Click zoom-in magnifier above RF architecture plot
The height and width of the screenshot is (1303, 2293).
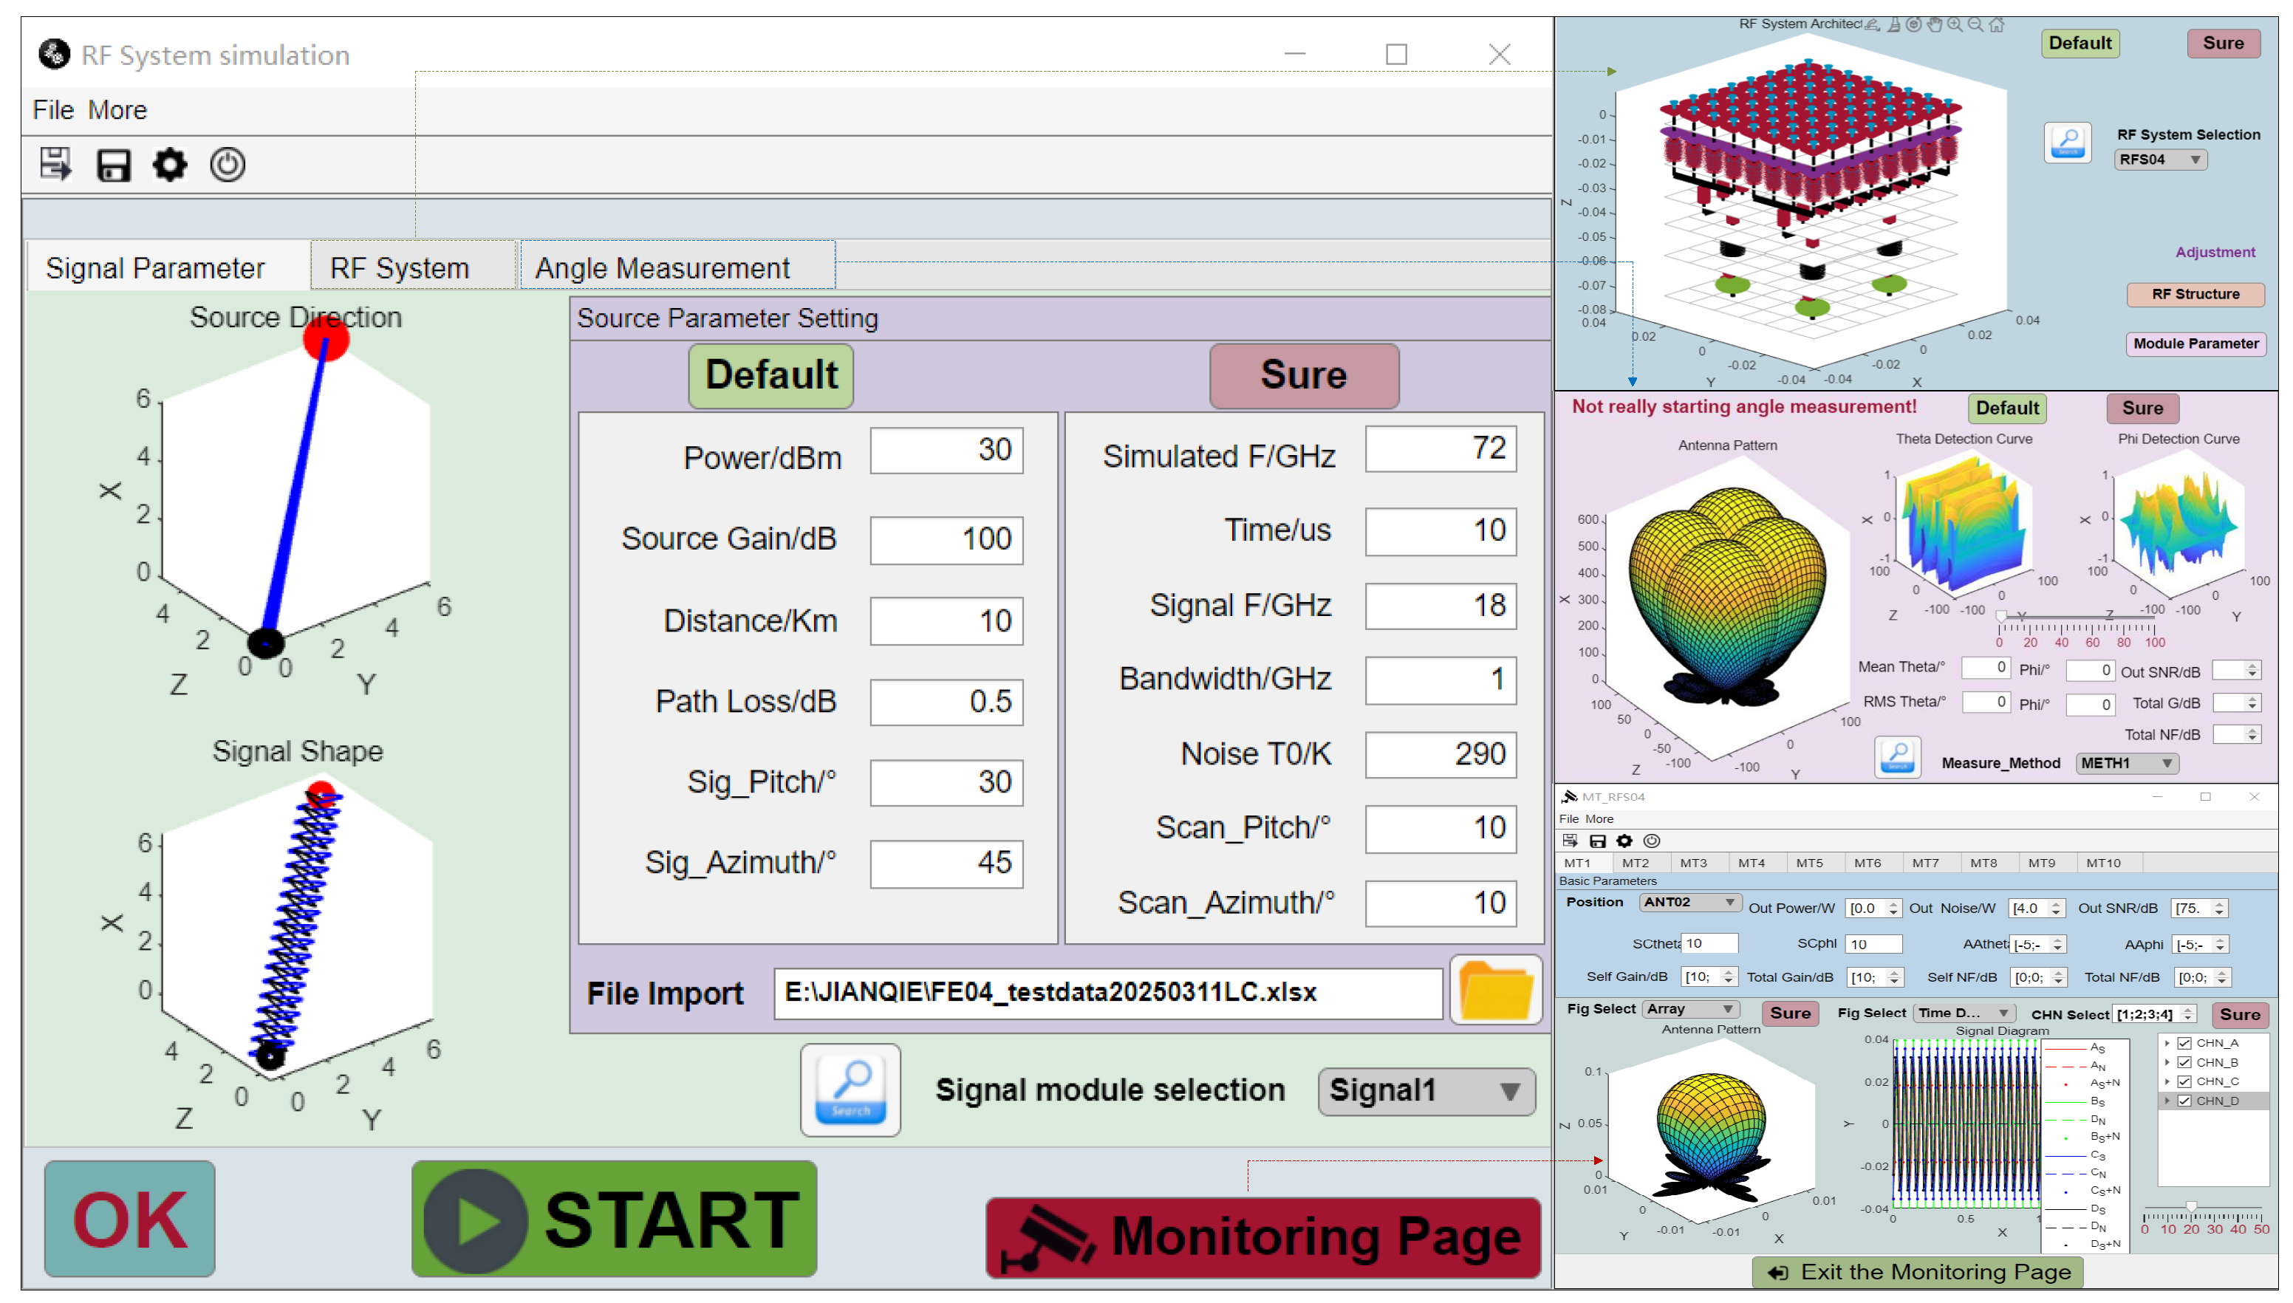click(1955, 24)
